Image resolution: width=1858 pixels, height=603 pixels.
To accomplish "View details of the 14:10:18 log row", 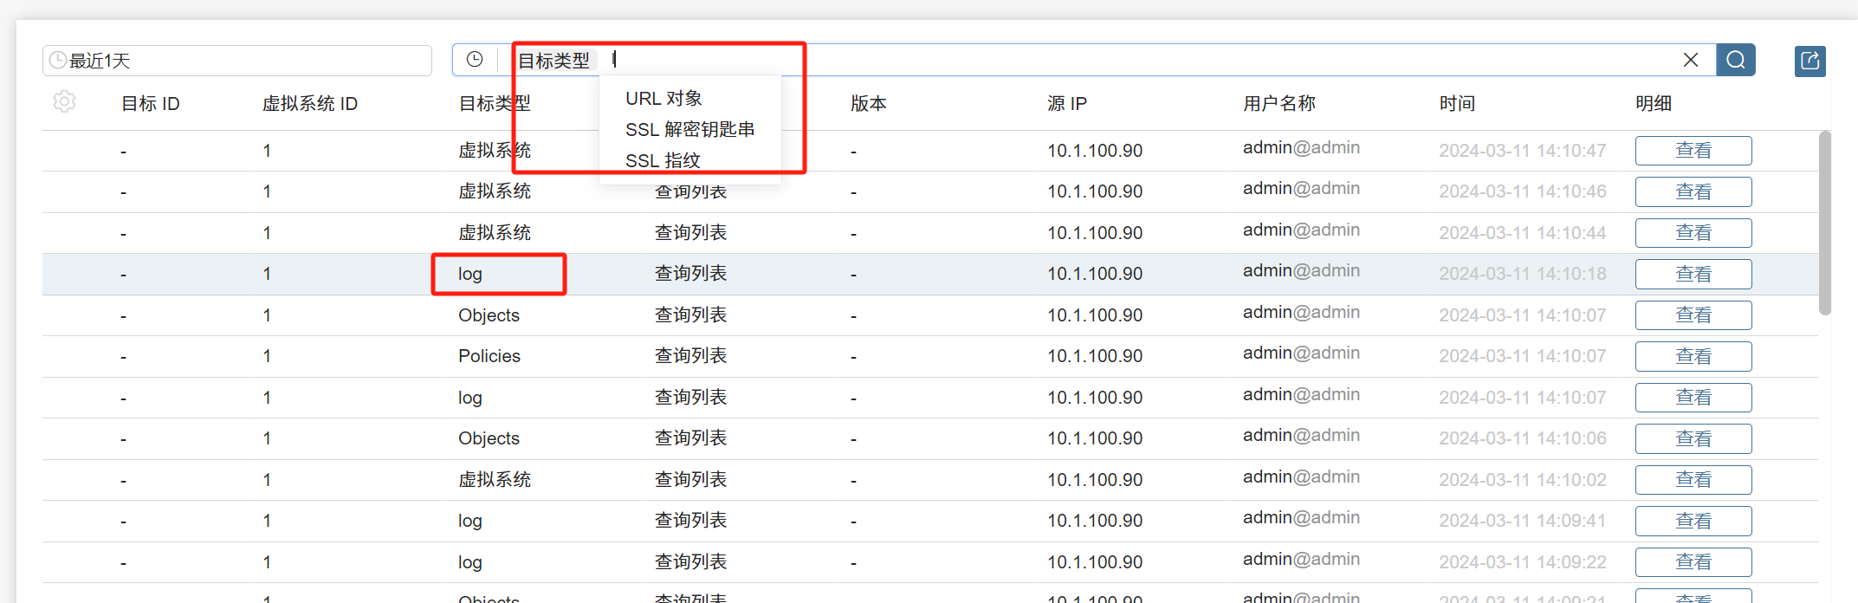I will tap(1693, 275).
